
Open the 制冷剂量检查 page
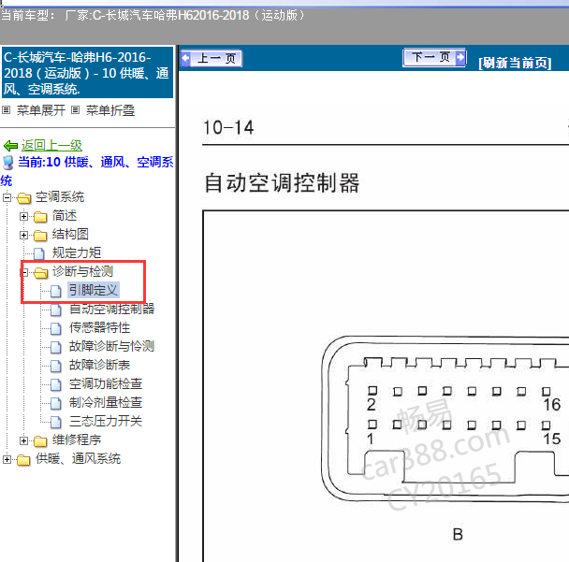coord(106,402)
